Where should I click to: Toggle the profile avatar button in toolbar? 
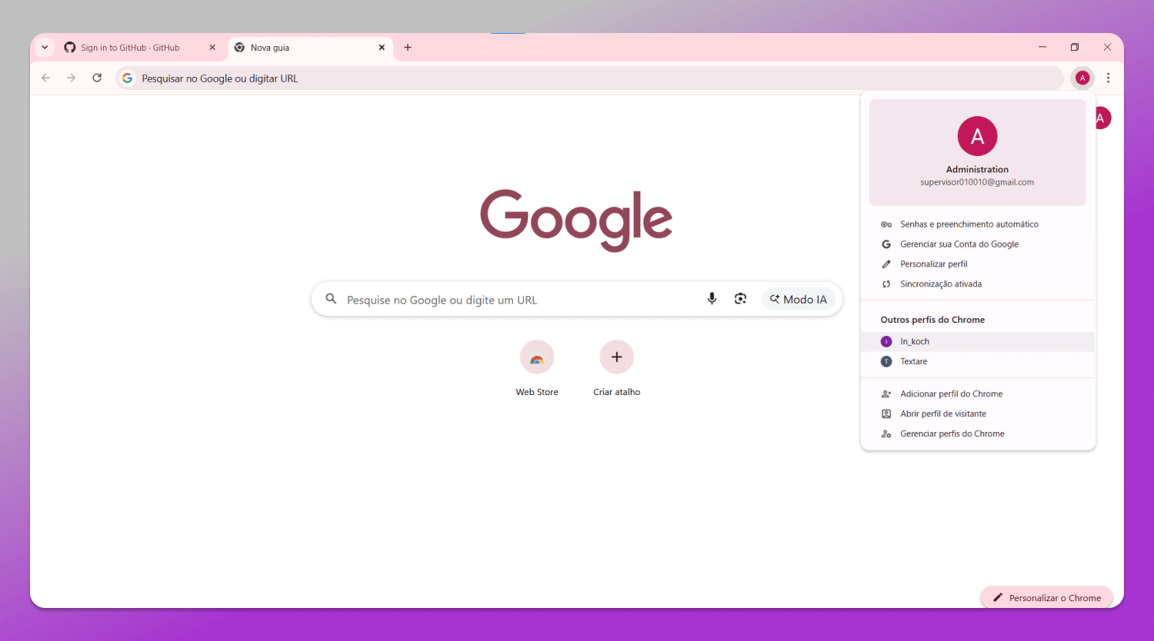point(1082,78)
